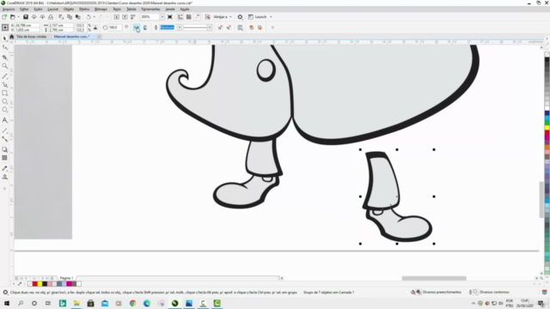Click the red swatch in document palette
This screenshot has width=550, height=309.
tap(34, 284)
